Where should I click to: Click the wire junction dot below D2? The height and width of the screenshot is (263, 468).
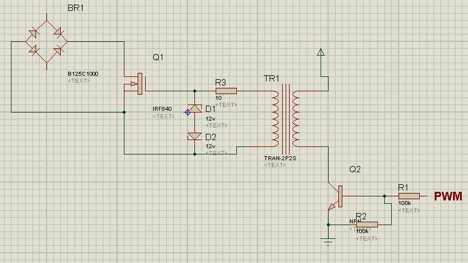coord(194,154)
